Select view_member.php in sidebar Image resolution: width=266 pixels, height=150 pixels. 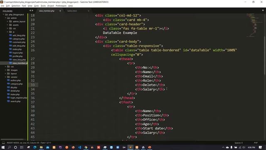point(20,63)
